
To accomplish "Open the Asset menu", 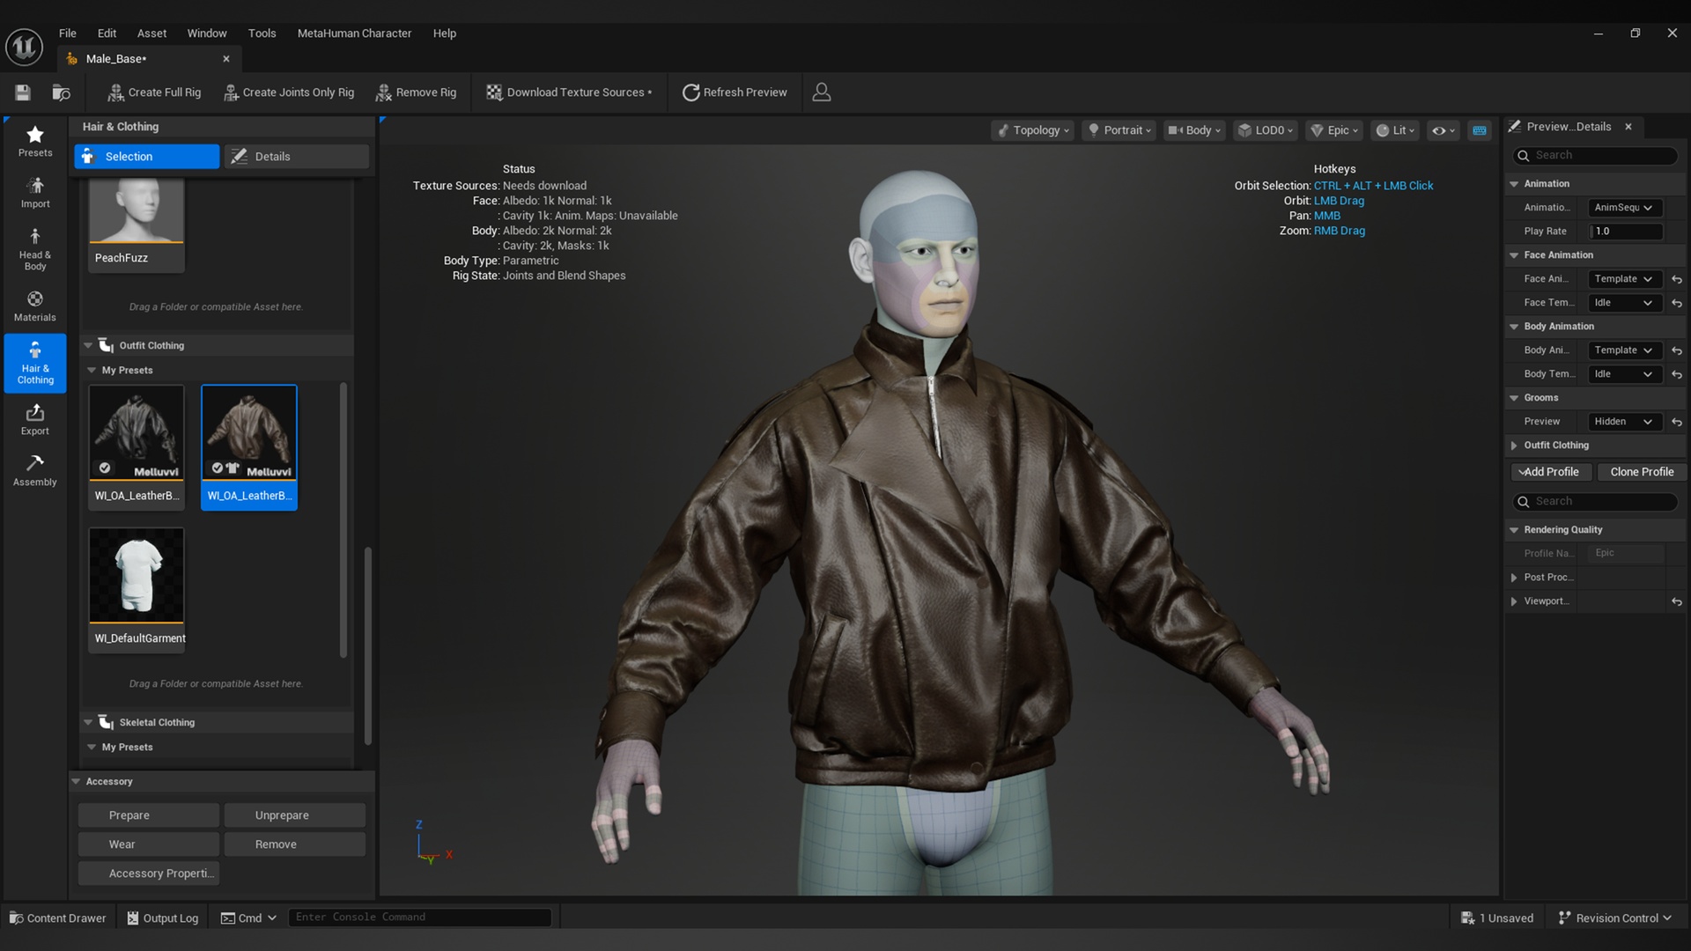I will pyautogui.click(x=151, y=33).
